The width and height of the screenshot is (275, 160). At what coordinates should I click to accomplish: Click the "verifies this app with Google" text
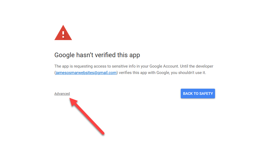(x=144, y=73)
